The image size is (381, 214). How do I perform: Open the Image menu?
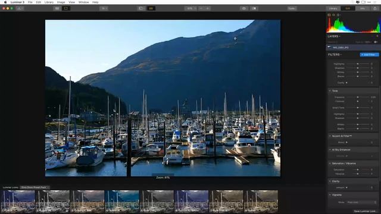tap(61, 2)
